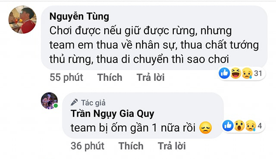276x159 pixels.
Task: Click the laughing haha reaction icon
Action: pos(236,73)
